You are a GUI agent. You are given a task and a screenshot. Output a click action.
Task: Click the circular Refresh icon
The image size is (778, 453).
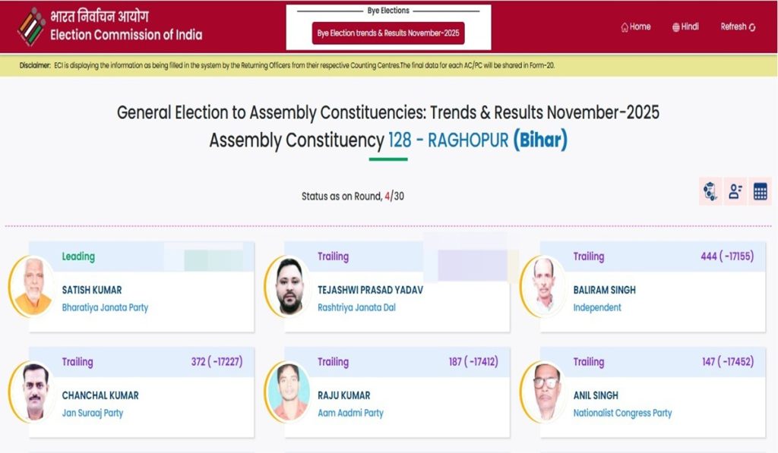(x=751, y=27)
